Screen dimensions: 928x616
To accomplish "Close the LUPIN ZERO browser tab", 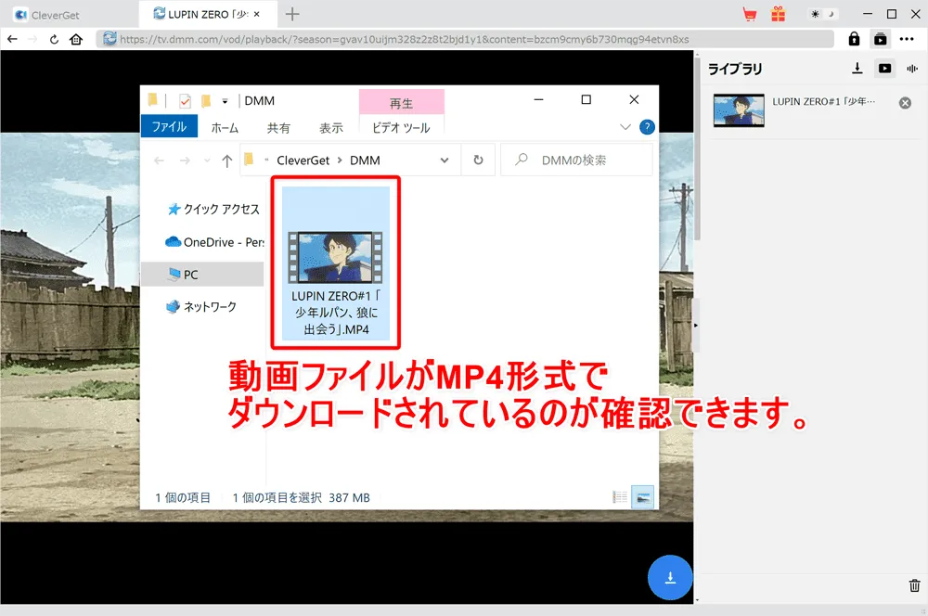I will tap(257, 14).
